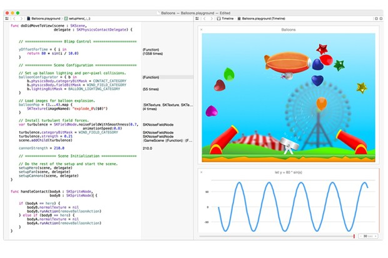Open Balloons.playground breadcrumb in the source editor
The image size is (388, 258).
(x=44, y=19)
